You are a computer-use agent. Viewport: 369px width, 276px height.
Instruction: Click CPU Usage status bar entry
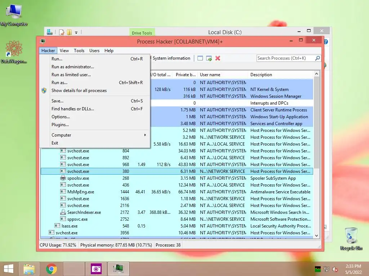coord(58,245)
